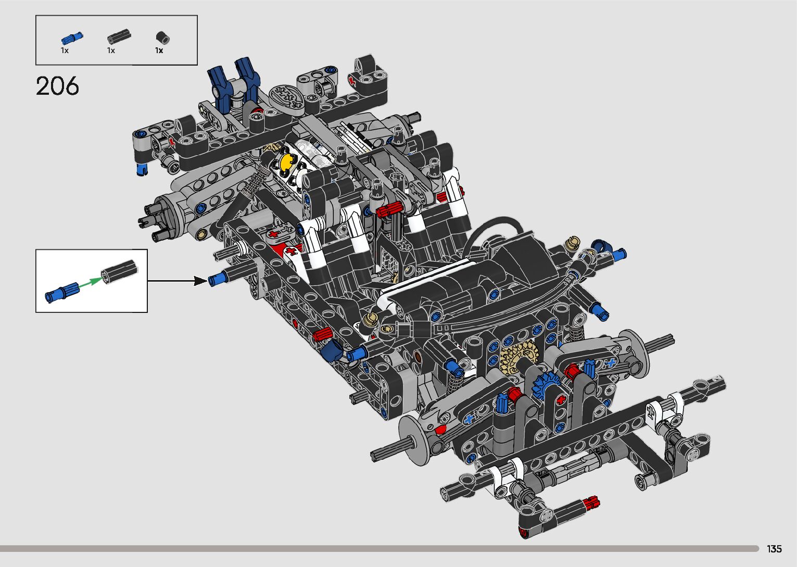797x567 pixels.
Task: Click the gray axle connector in parts list
Action: [x=119, y=37]
